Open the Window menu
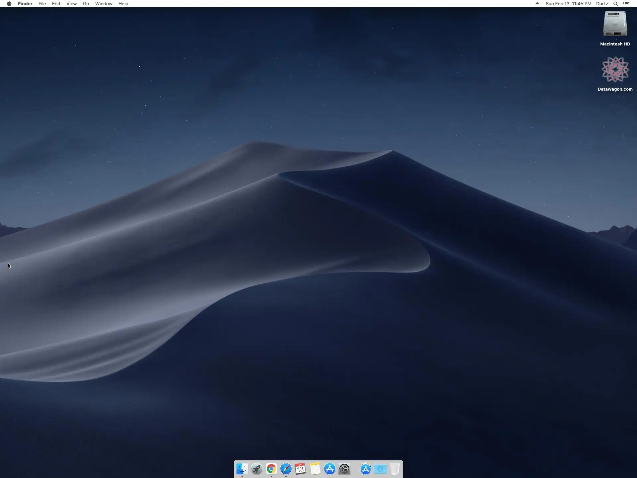The width and height of the screenshot is (637, 478). click(104, 4)
